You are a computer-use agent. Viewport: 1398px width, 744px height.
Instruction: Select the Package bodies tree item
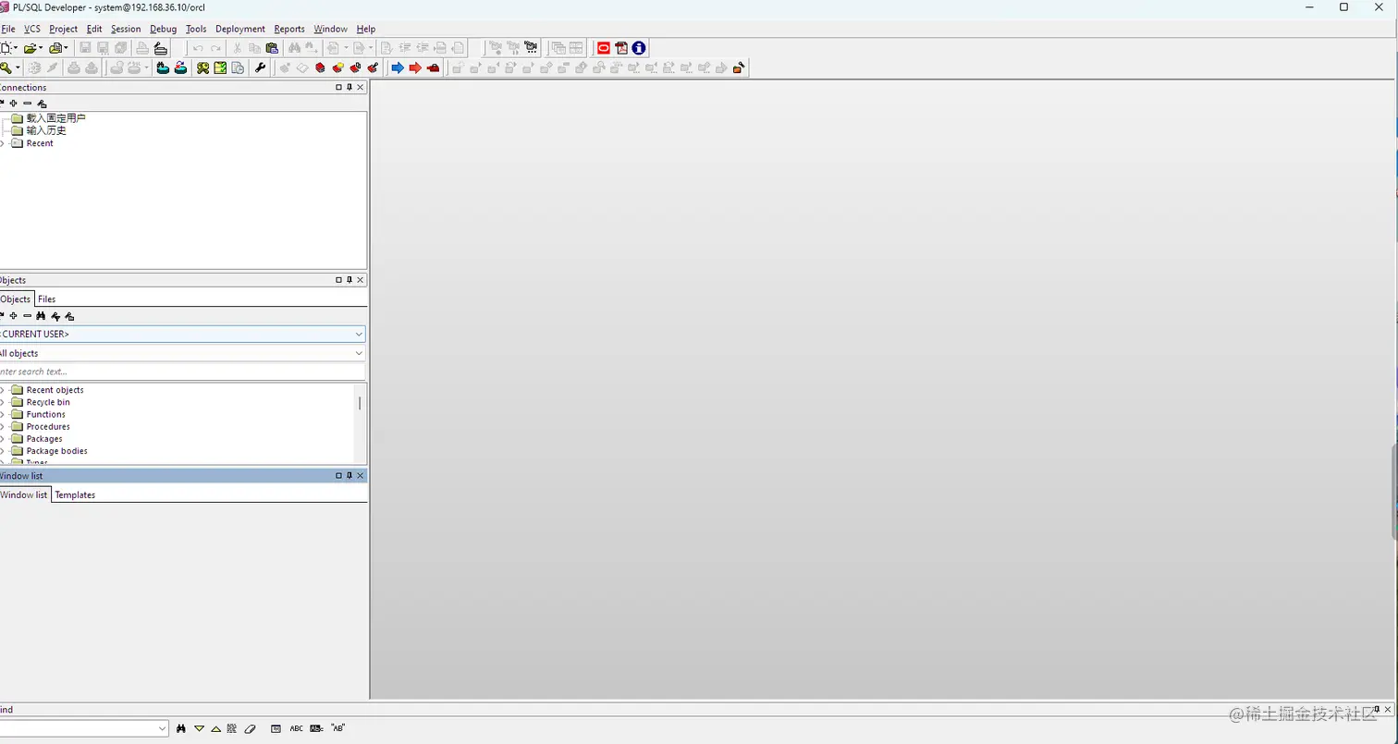(x=57, y=451)
